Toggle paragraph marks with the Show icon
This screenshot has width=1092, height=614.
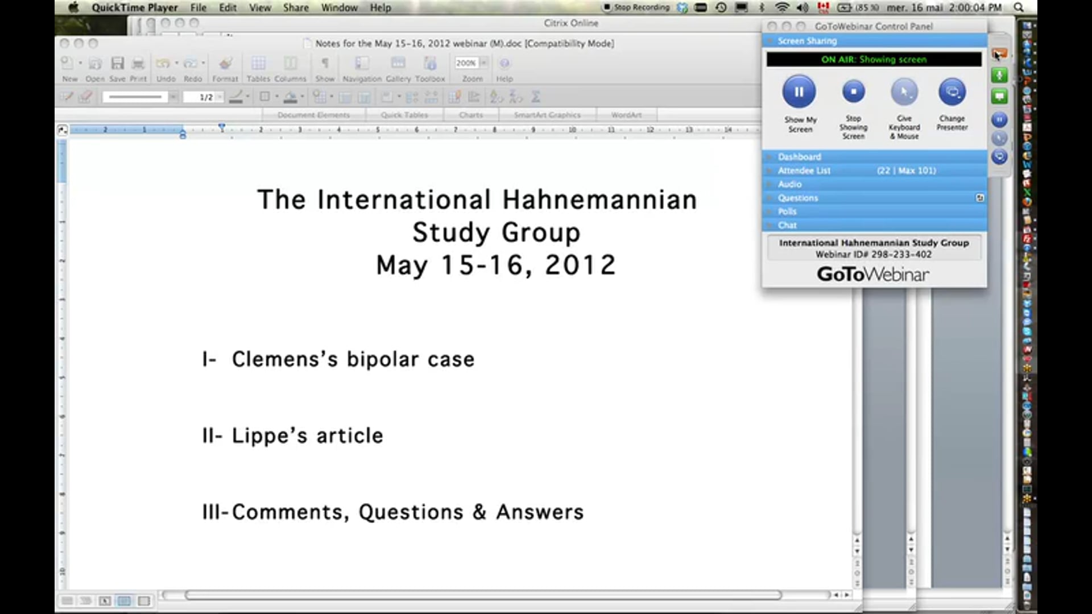(x=325, y=64)
